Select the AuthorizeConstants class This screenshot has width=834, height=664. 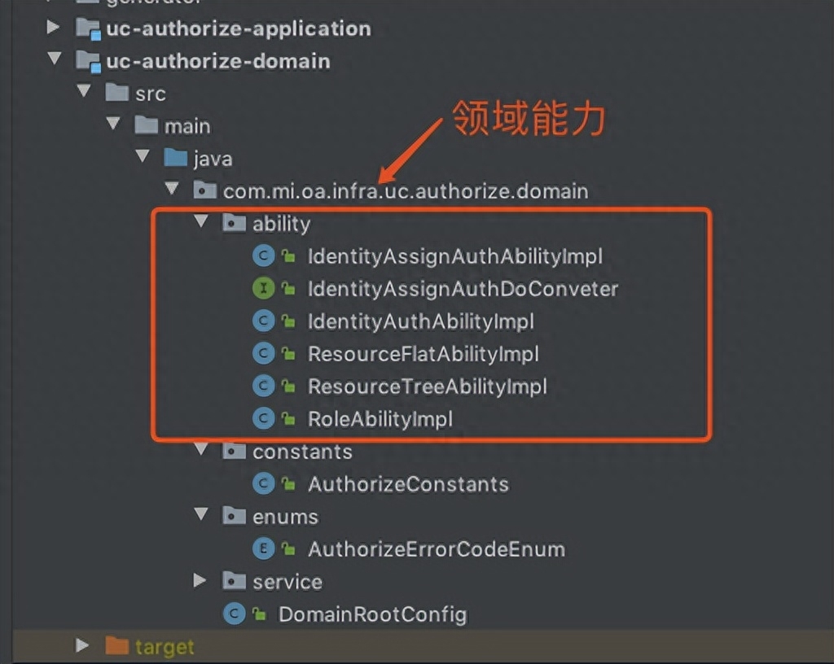407,484
